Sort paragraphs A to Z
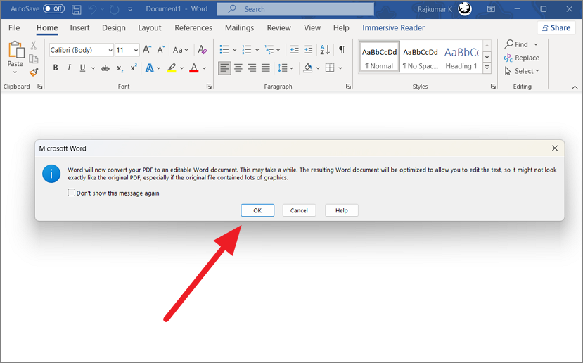This screenshot has height=363, width=583. [325, 49]
